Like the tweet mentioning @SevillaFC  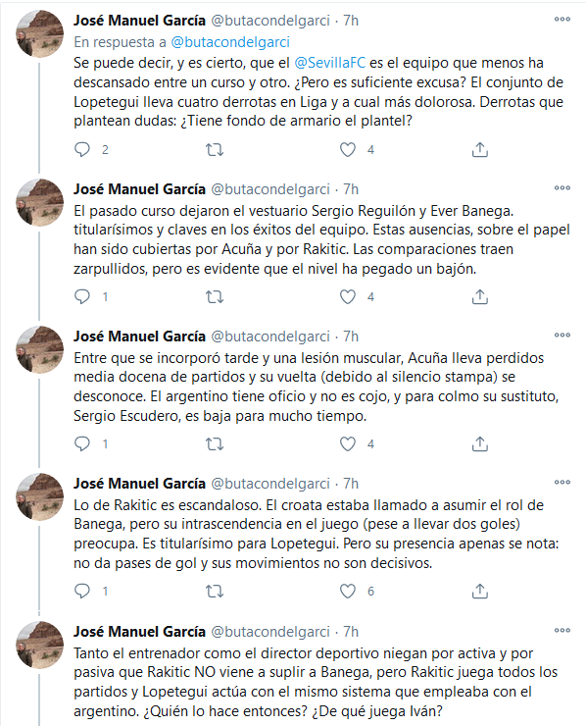tap(348, 149)
